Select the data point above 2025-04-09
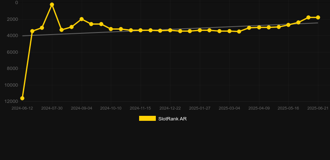330x160 pixels. (x=259, y=27)
